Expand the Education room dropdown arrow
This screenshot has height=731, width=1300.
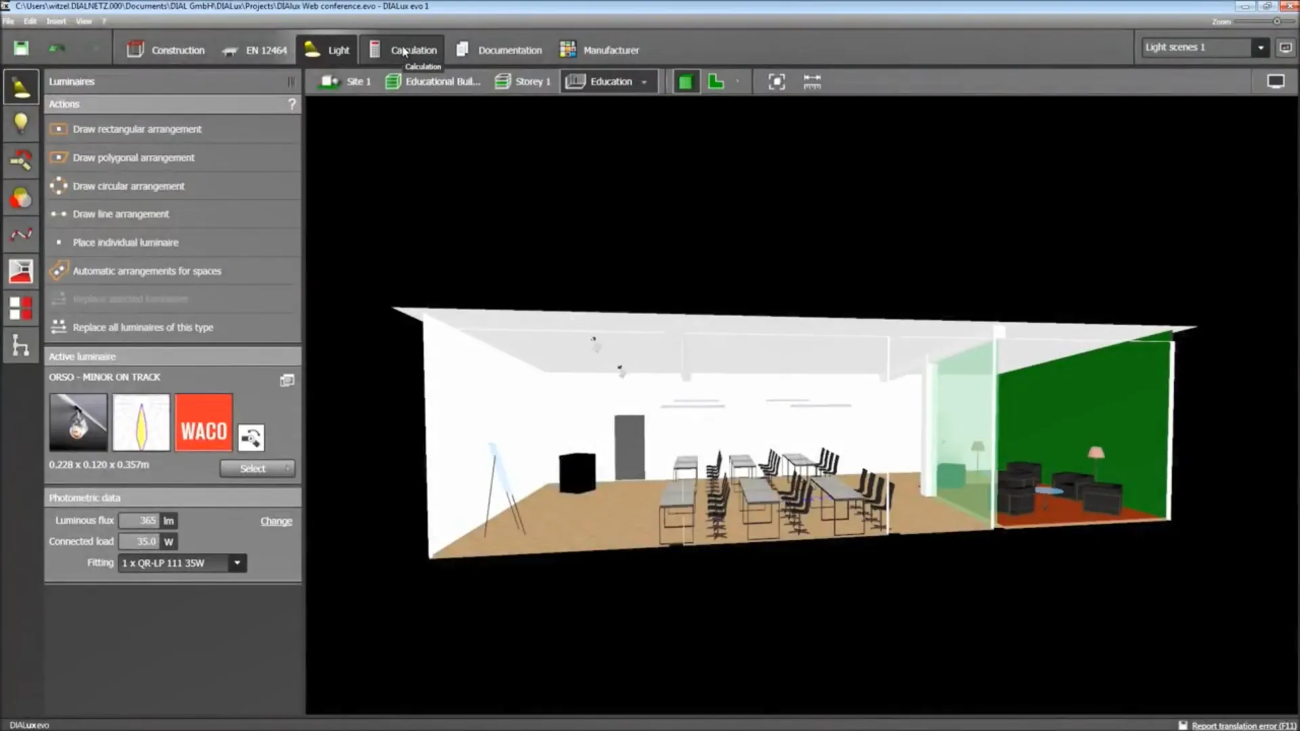pos(644,82)
